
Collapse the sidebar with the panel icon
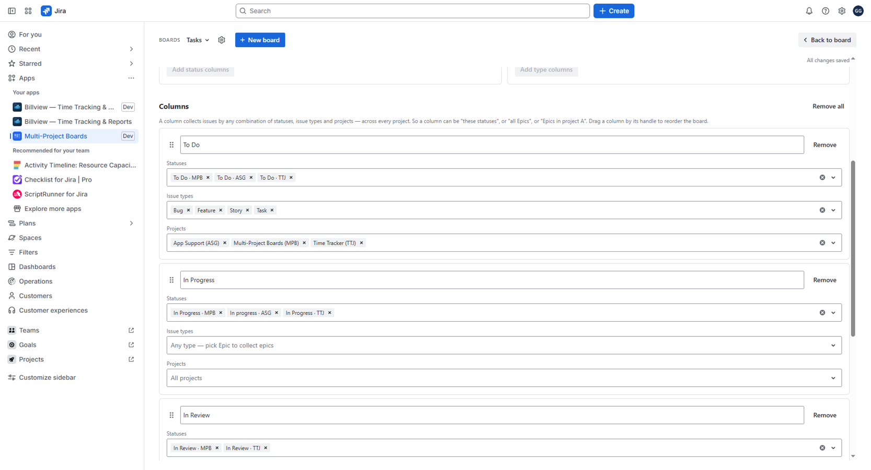coord(12,11)
